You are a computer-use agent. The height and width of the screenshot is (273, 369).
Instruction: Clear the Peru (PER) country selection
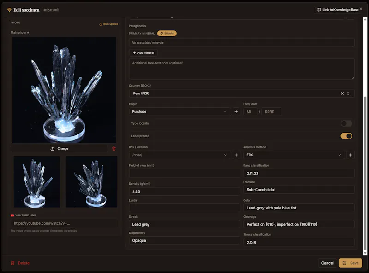coord(342,93)
